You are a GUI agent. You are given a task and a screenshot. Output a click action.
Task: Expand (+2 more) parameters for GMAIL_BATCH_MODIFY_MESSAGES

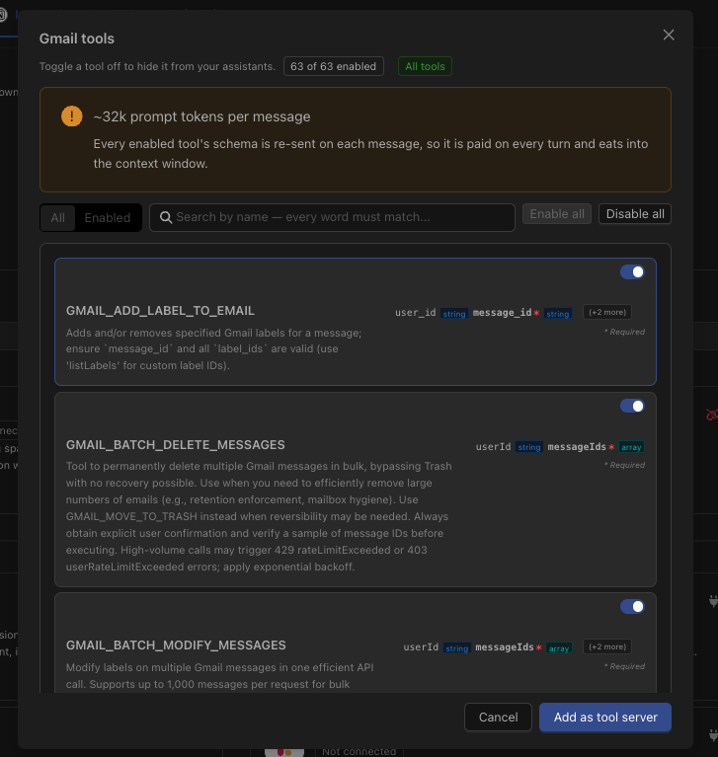[607, 646]
